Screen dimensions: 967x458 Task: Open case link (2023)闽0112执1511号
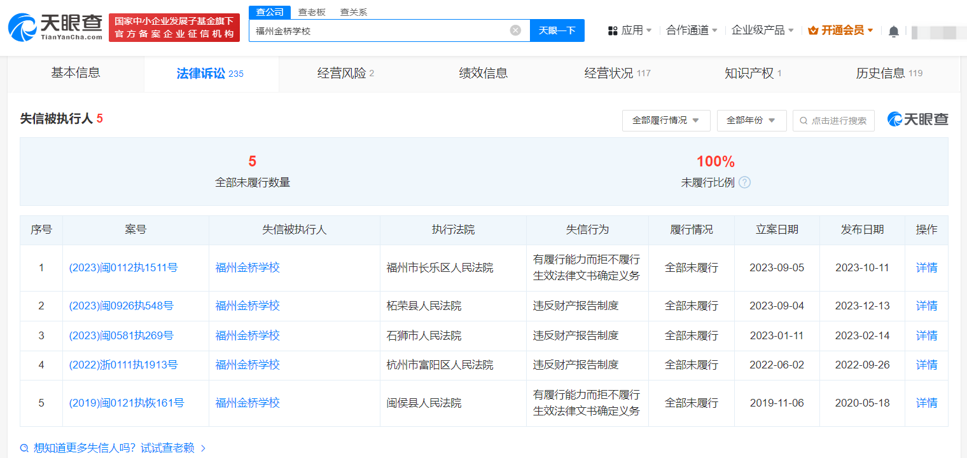click(x=123, y=268)
